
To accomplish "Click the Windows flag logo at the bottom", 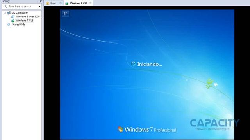I will click(121, 129).
